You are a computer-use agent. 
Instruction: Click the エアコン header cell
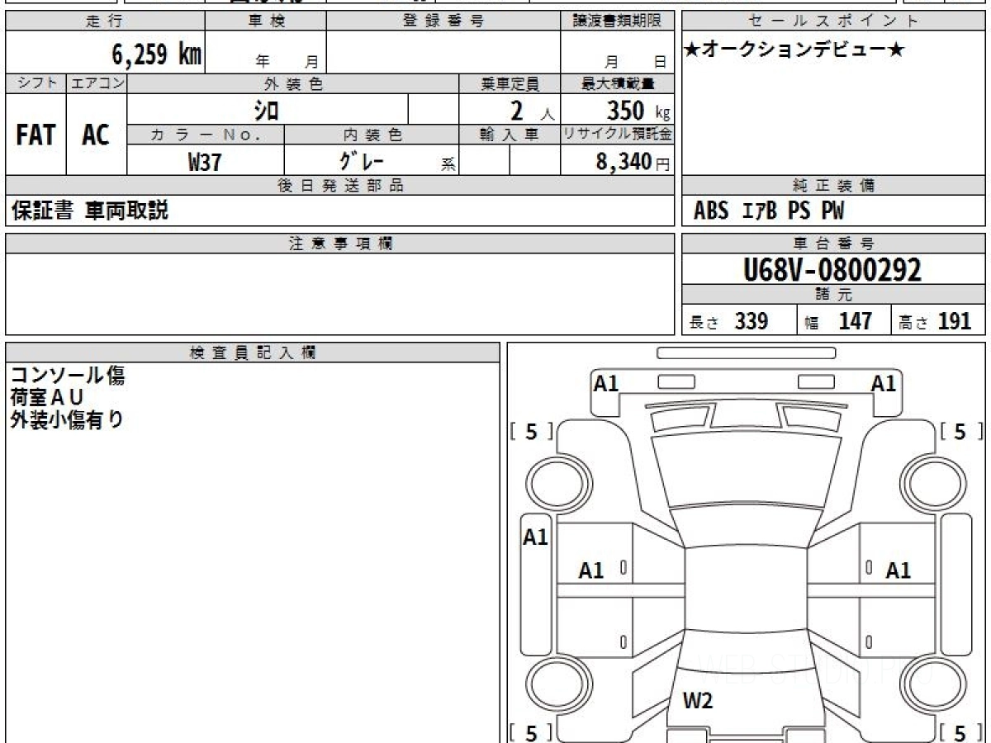click(97, 83)
